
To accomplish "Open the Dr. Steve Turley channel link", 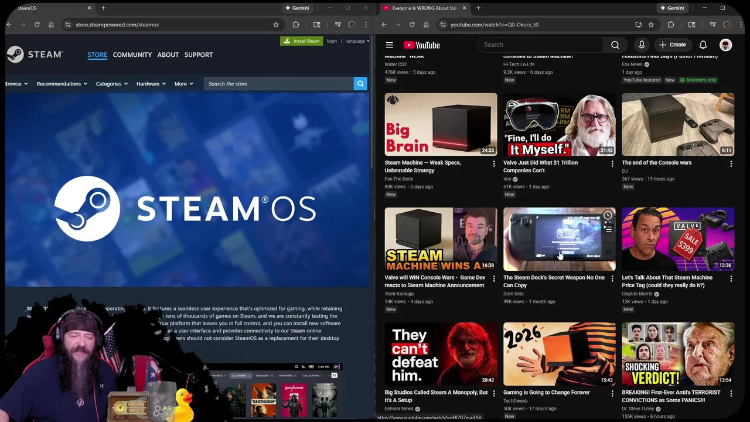I will tap(637, 409).
